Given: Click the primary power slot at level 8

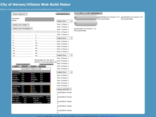Looking at the screenshot, I should click(23, 46).
